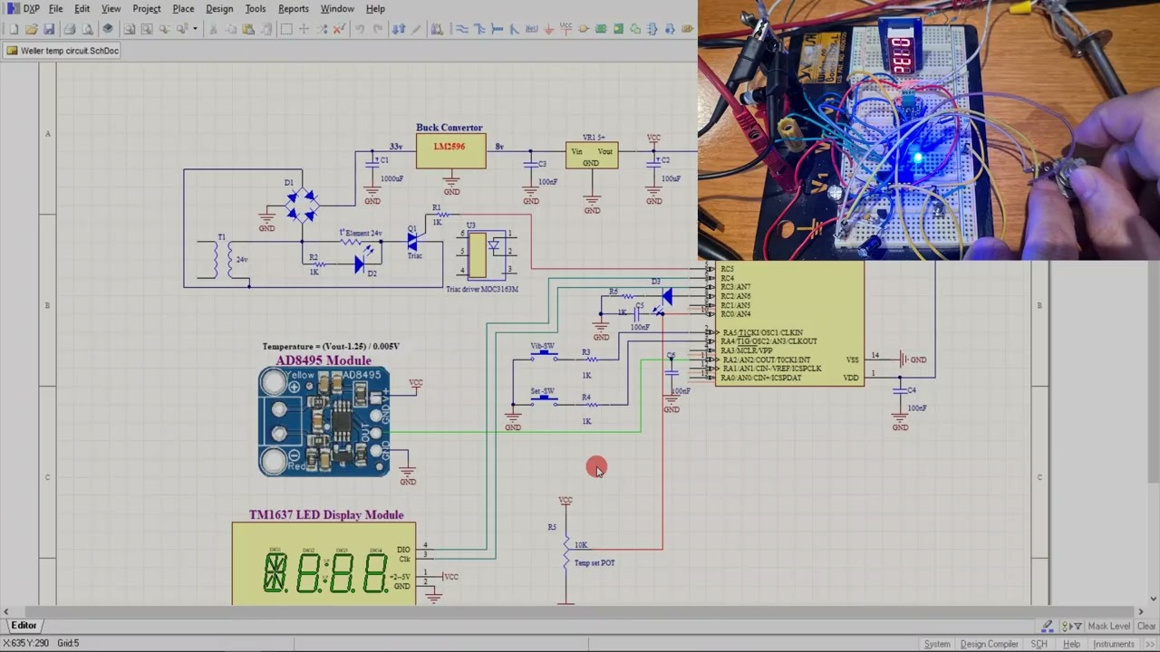The height and width of the screenshot is (652, 1160).
Task: Open the Instruments panel button
Action: click(1114, 644)
